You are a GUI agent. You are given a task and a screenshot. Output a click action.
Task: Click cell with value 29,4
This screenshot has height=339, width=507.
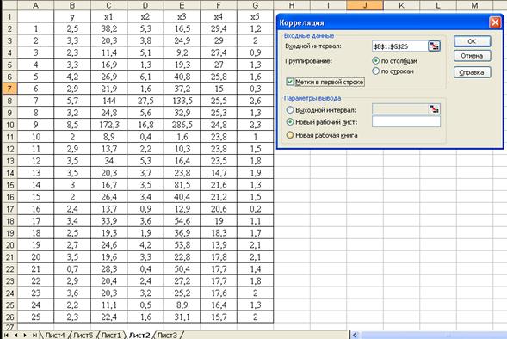[219, 28]
